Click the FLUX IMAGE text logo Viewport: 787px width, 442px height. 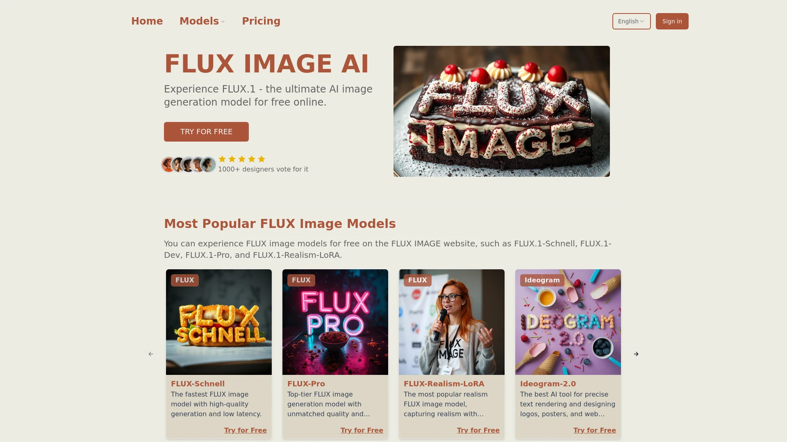tap(267, 64)
